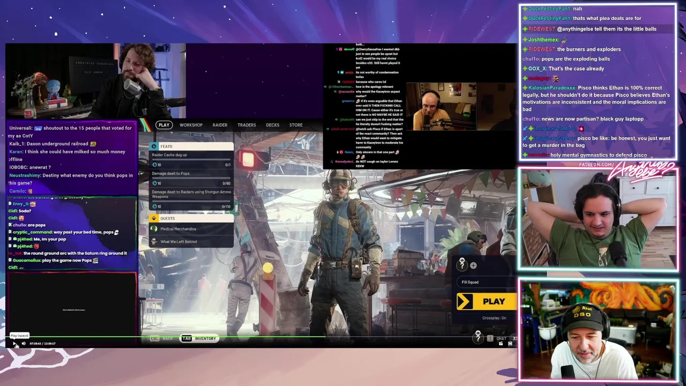Click the FEATS header icon
Image resolution: width=686 pixels, height=386 pixels.
tap(154, 146)
